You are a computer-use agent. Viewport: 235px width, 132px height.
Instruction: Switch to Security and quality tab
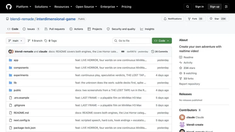point(121,29)
